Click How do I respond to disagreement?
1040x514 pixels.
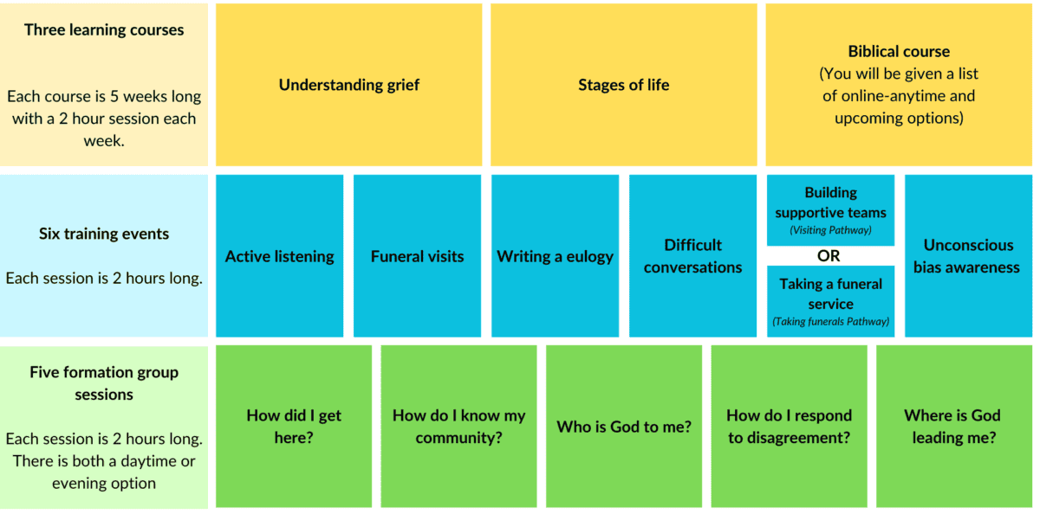pos(789,427)
